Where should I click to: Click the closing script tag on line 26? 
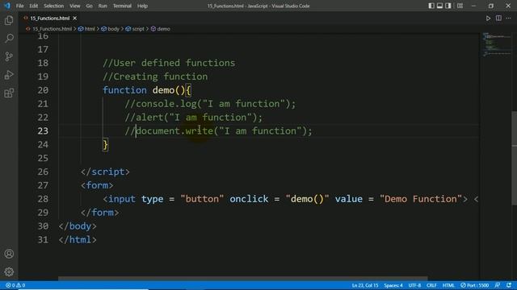[105, 172]
